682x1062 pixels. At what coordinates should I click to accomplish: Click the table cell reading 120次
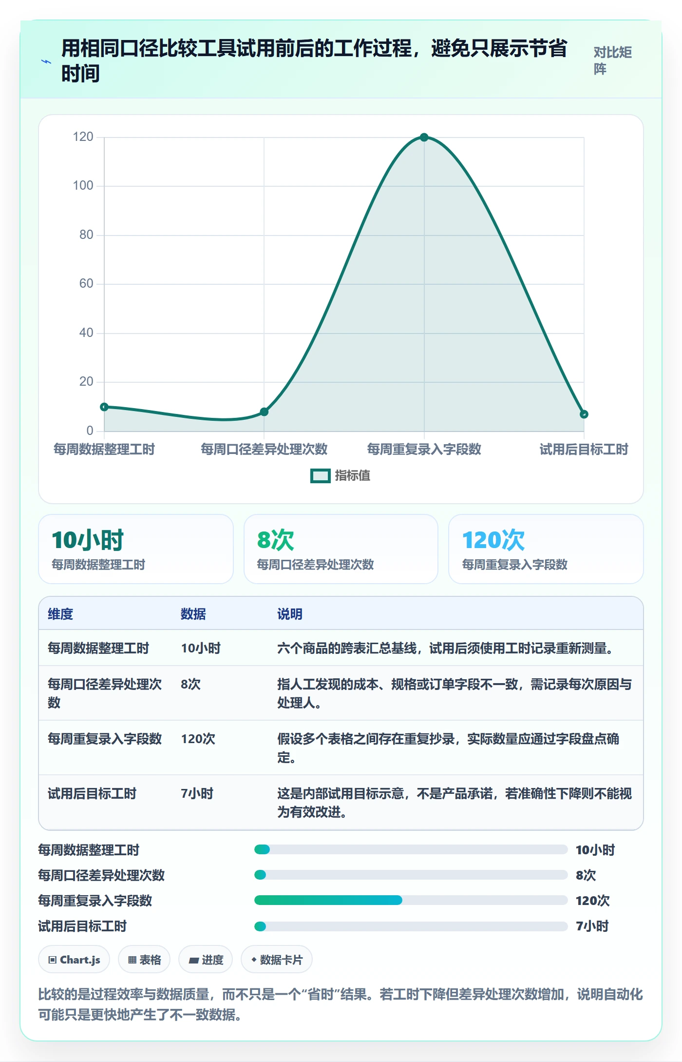point(198,739)
